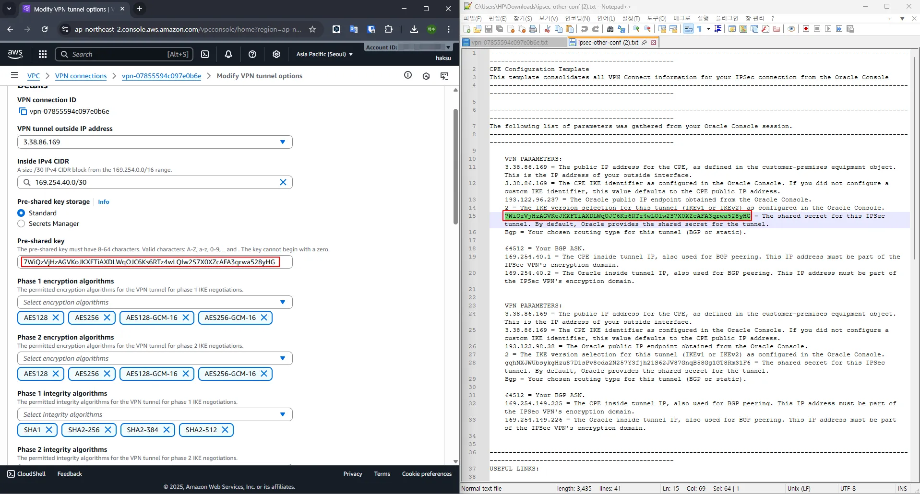Click Save recorded macro icon
Screen dimensions: 920x494
pos(850,29)
